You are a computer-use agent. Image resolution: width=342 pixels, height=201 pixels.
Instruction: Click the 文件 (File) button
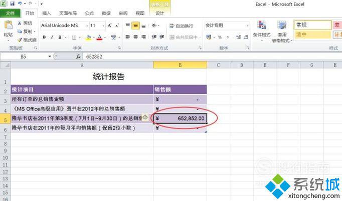tap(10, 13)
